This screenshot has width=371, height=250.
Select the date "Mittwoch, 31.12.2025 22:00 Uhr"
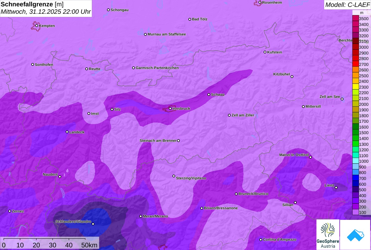46,12
